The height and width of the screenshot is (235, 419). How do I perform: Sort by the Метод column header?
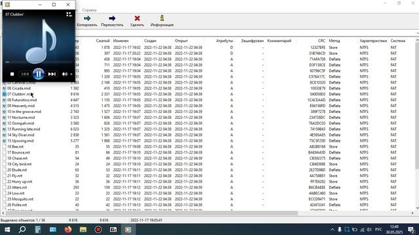(x=335, y=40)
